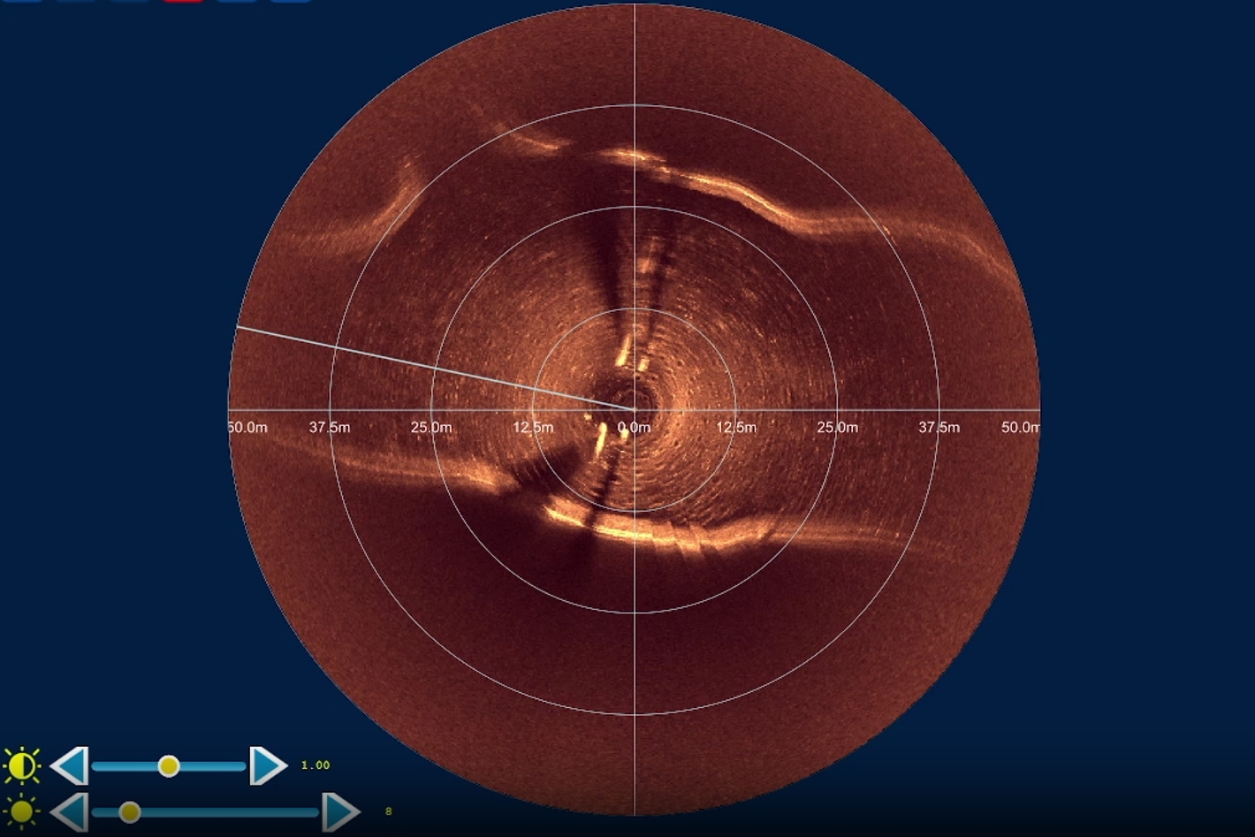Click the sonar origin at the crosshair center
The image size is (1255, 837).
click(x=635, y=410)
